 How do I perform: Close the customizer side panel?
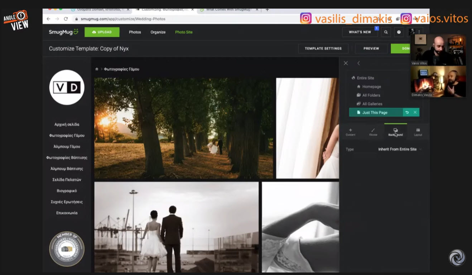(x=346, y=63)
